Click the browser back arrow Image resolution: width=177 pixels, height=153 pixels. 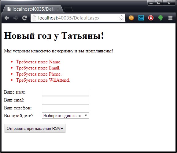click(7, 18)
